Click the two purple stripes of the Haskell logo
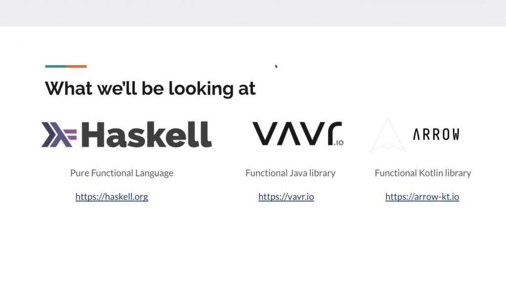 point(71,135)
